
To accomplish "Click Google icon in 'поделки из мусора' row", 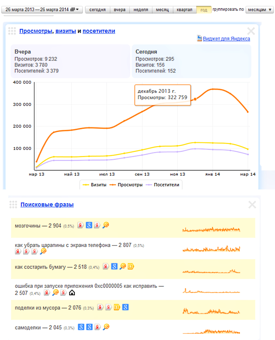I will point(125,307).
